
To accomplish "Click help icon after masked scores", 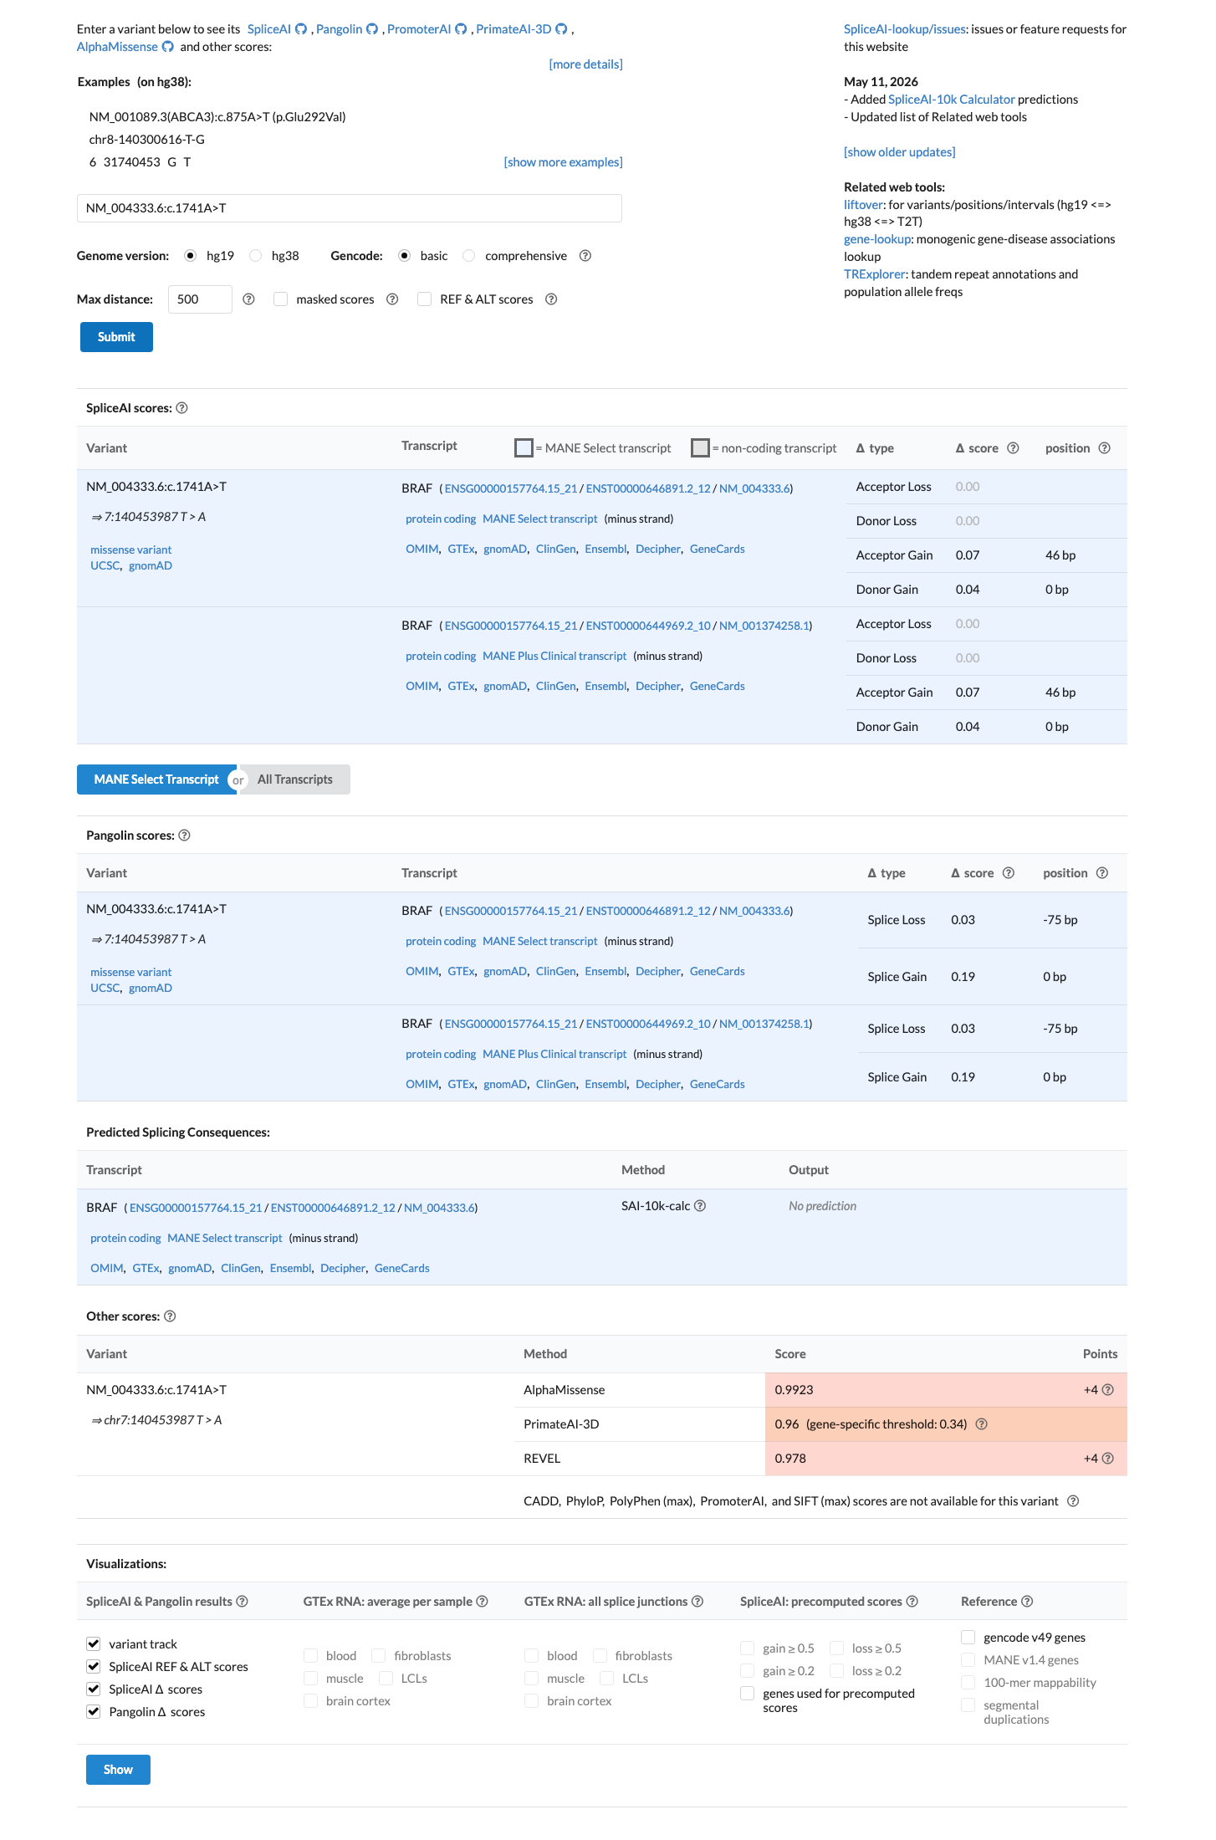I will (x=392, y=299).
